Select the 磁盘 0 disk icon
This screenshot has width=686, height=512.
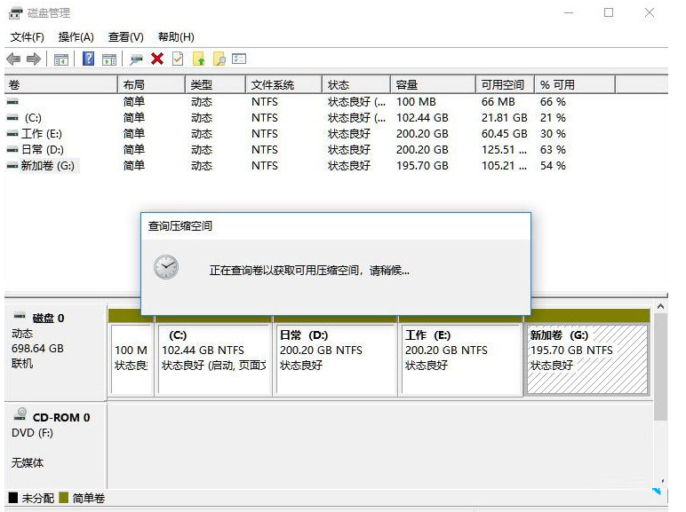[20, 315]
